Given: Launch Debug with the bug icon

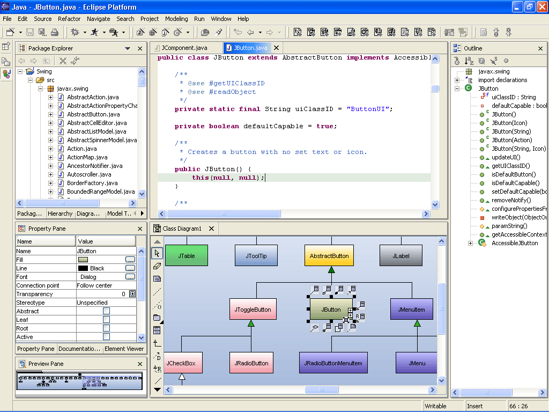Looking at the screenshot, I should pyautogui.click(x=75, y=32).
